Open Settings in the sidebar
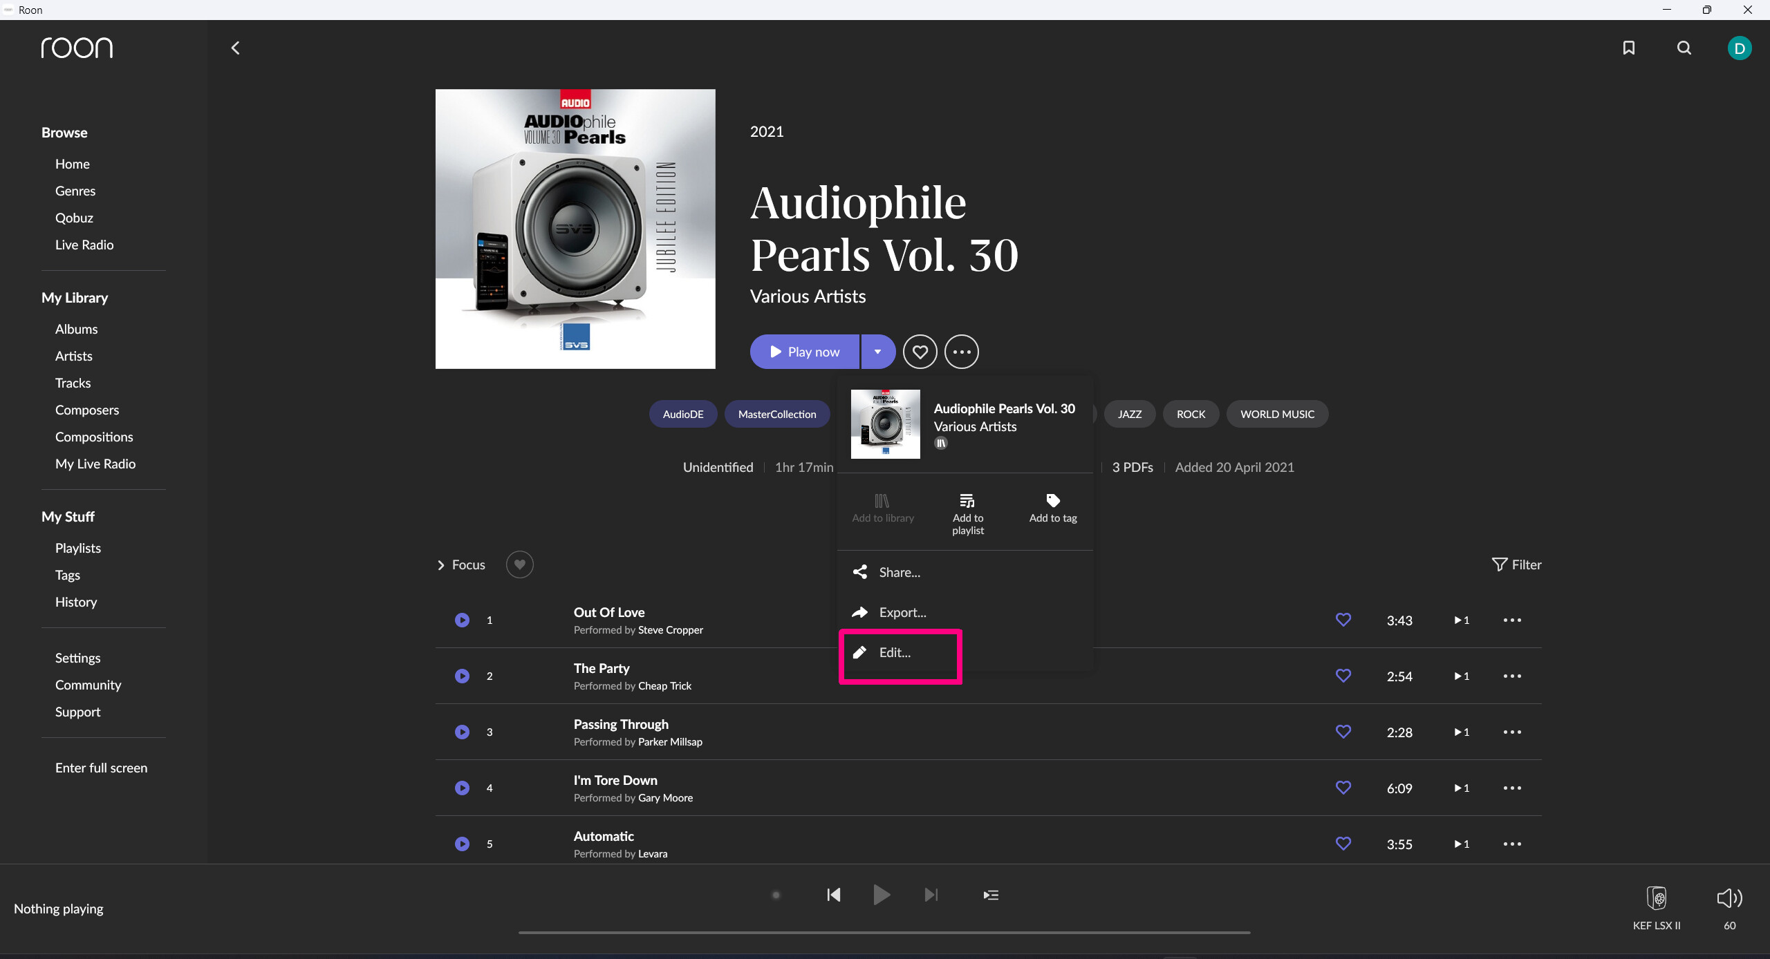This screenshot has height=959, width=1770. pyautogui.click(x=77, y=658)
